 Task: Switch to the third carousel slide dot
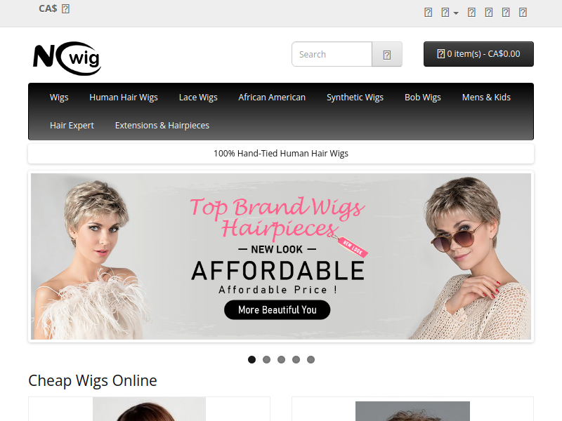[282, 359]
